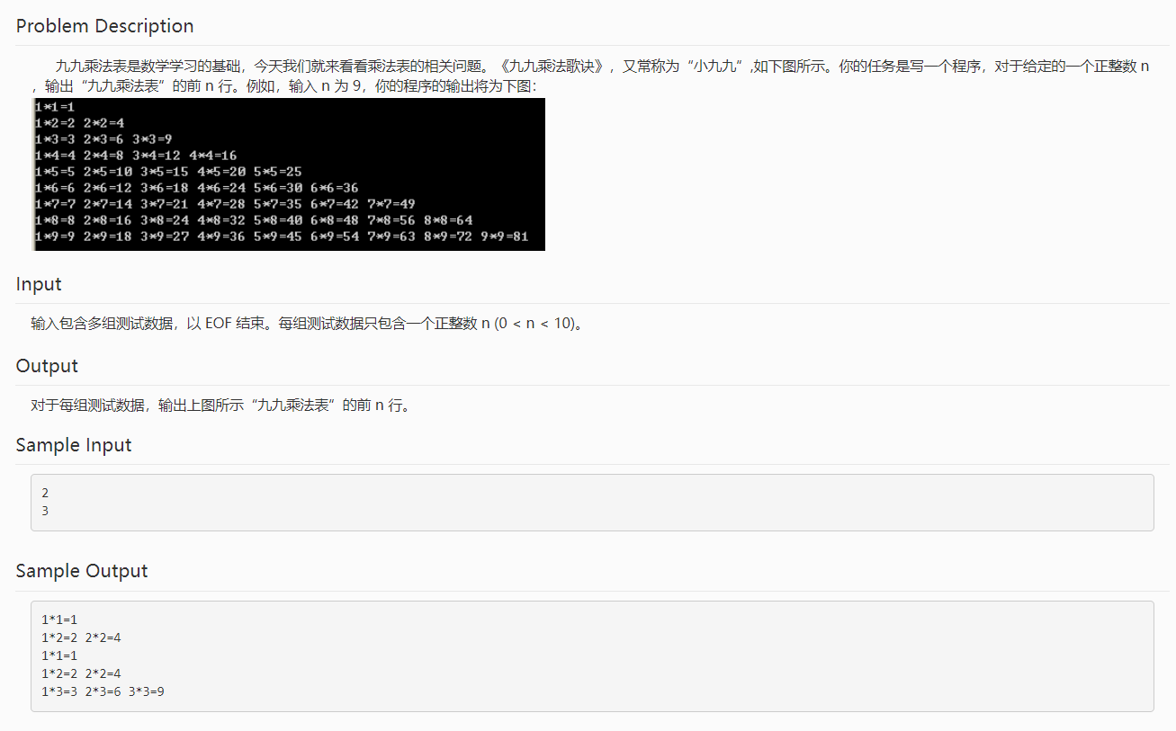This screenshot has width=1176, height=731.
Task: Click the Output section heading
Action: 46,365
